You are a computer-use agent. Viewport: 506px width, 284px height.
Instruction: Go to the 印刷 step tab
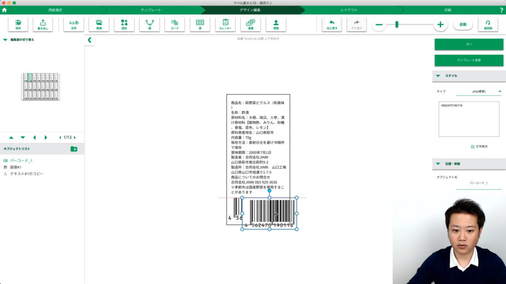[x=447, y=10]
